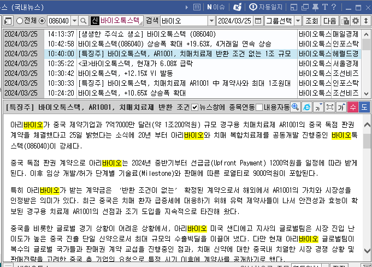Open the screen menu 'm' icon in title bar
The image size is (372, 267).
coord(197,7)
